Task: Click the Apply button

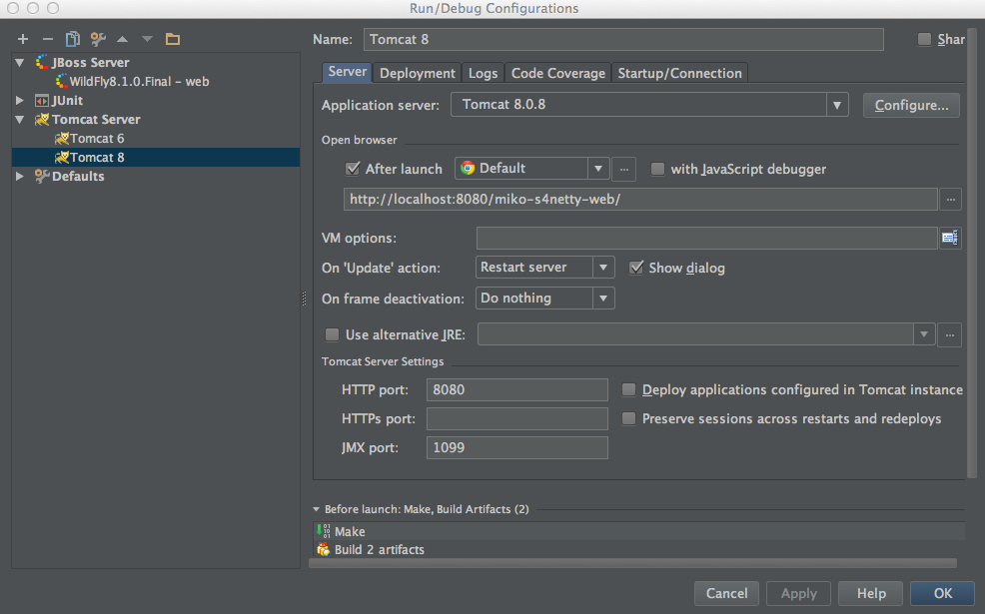Action: (x=799, y=593)
